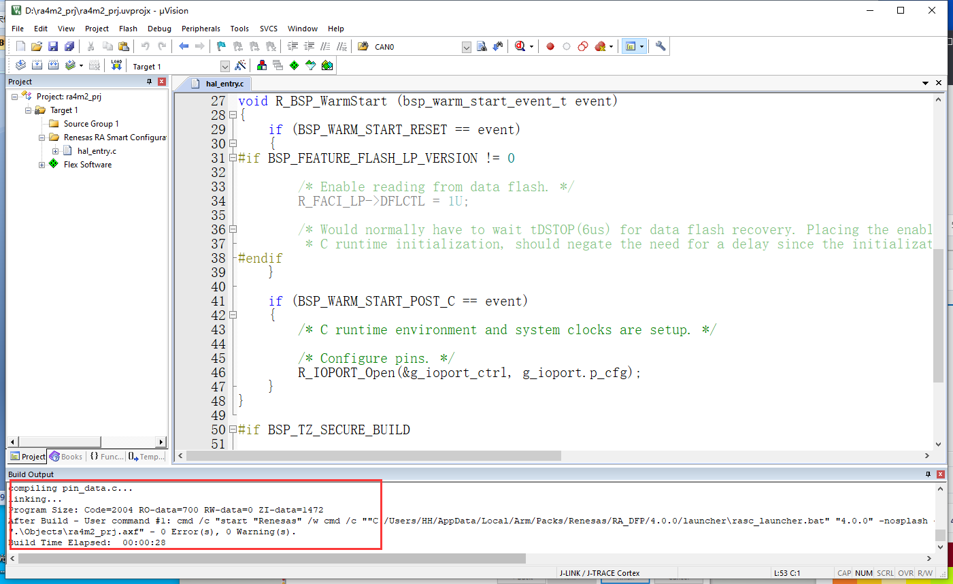Close the Project panel with its red X
This screenshot has height=584, width=953.
coord(162,81)
